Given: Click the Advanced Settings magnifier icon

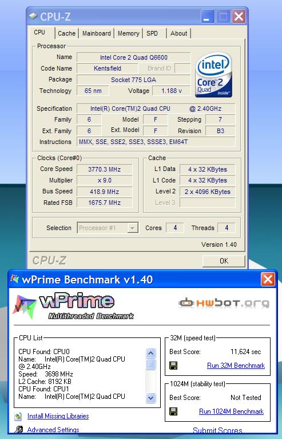Looking at the screenshot, I should [x=19, y=429].
